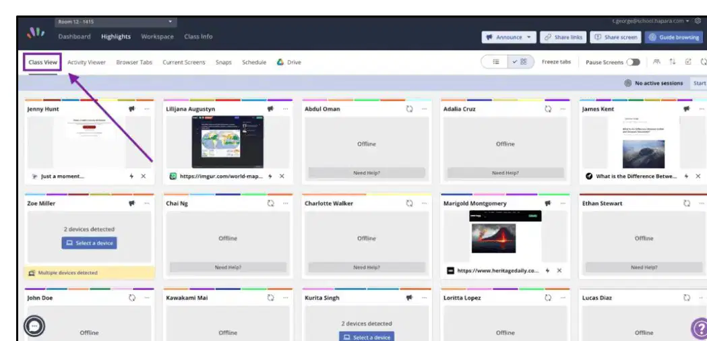Close Jenny Hunt's 'Just a moment...' tab
Image resolution: width=707 pixels, height=341 pixels.
[x=144, y=177]
